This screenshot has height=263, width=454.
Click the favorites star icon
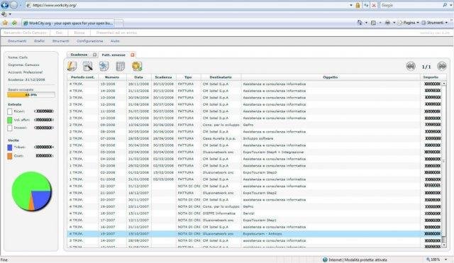(5, 23)
